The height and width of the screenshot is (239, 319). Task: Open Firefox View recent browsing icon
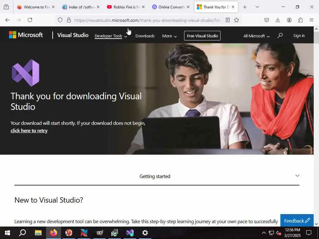6,7
